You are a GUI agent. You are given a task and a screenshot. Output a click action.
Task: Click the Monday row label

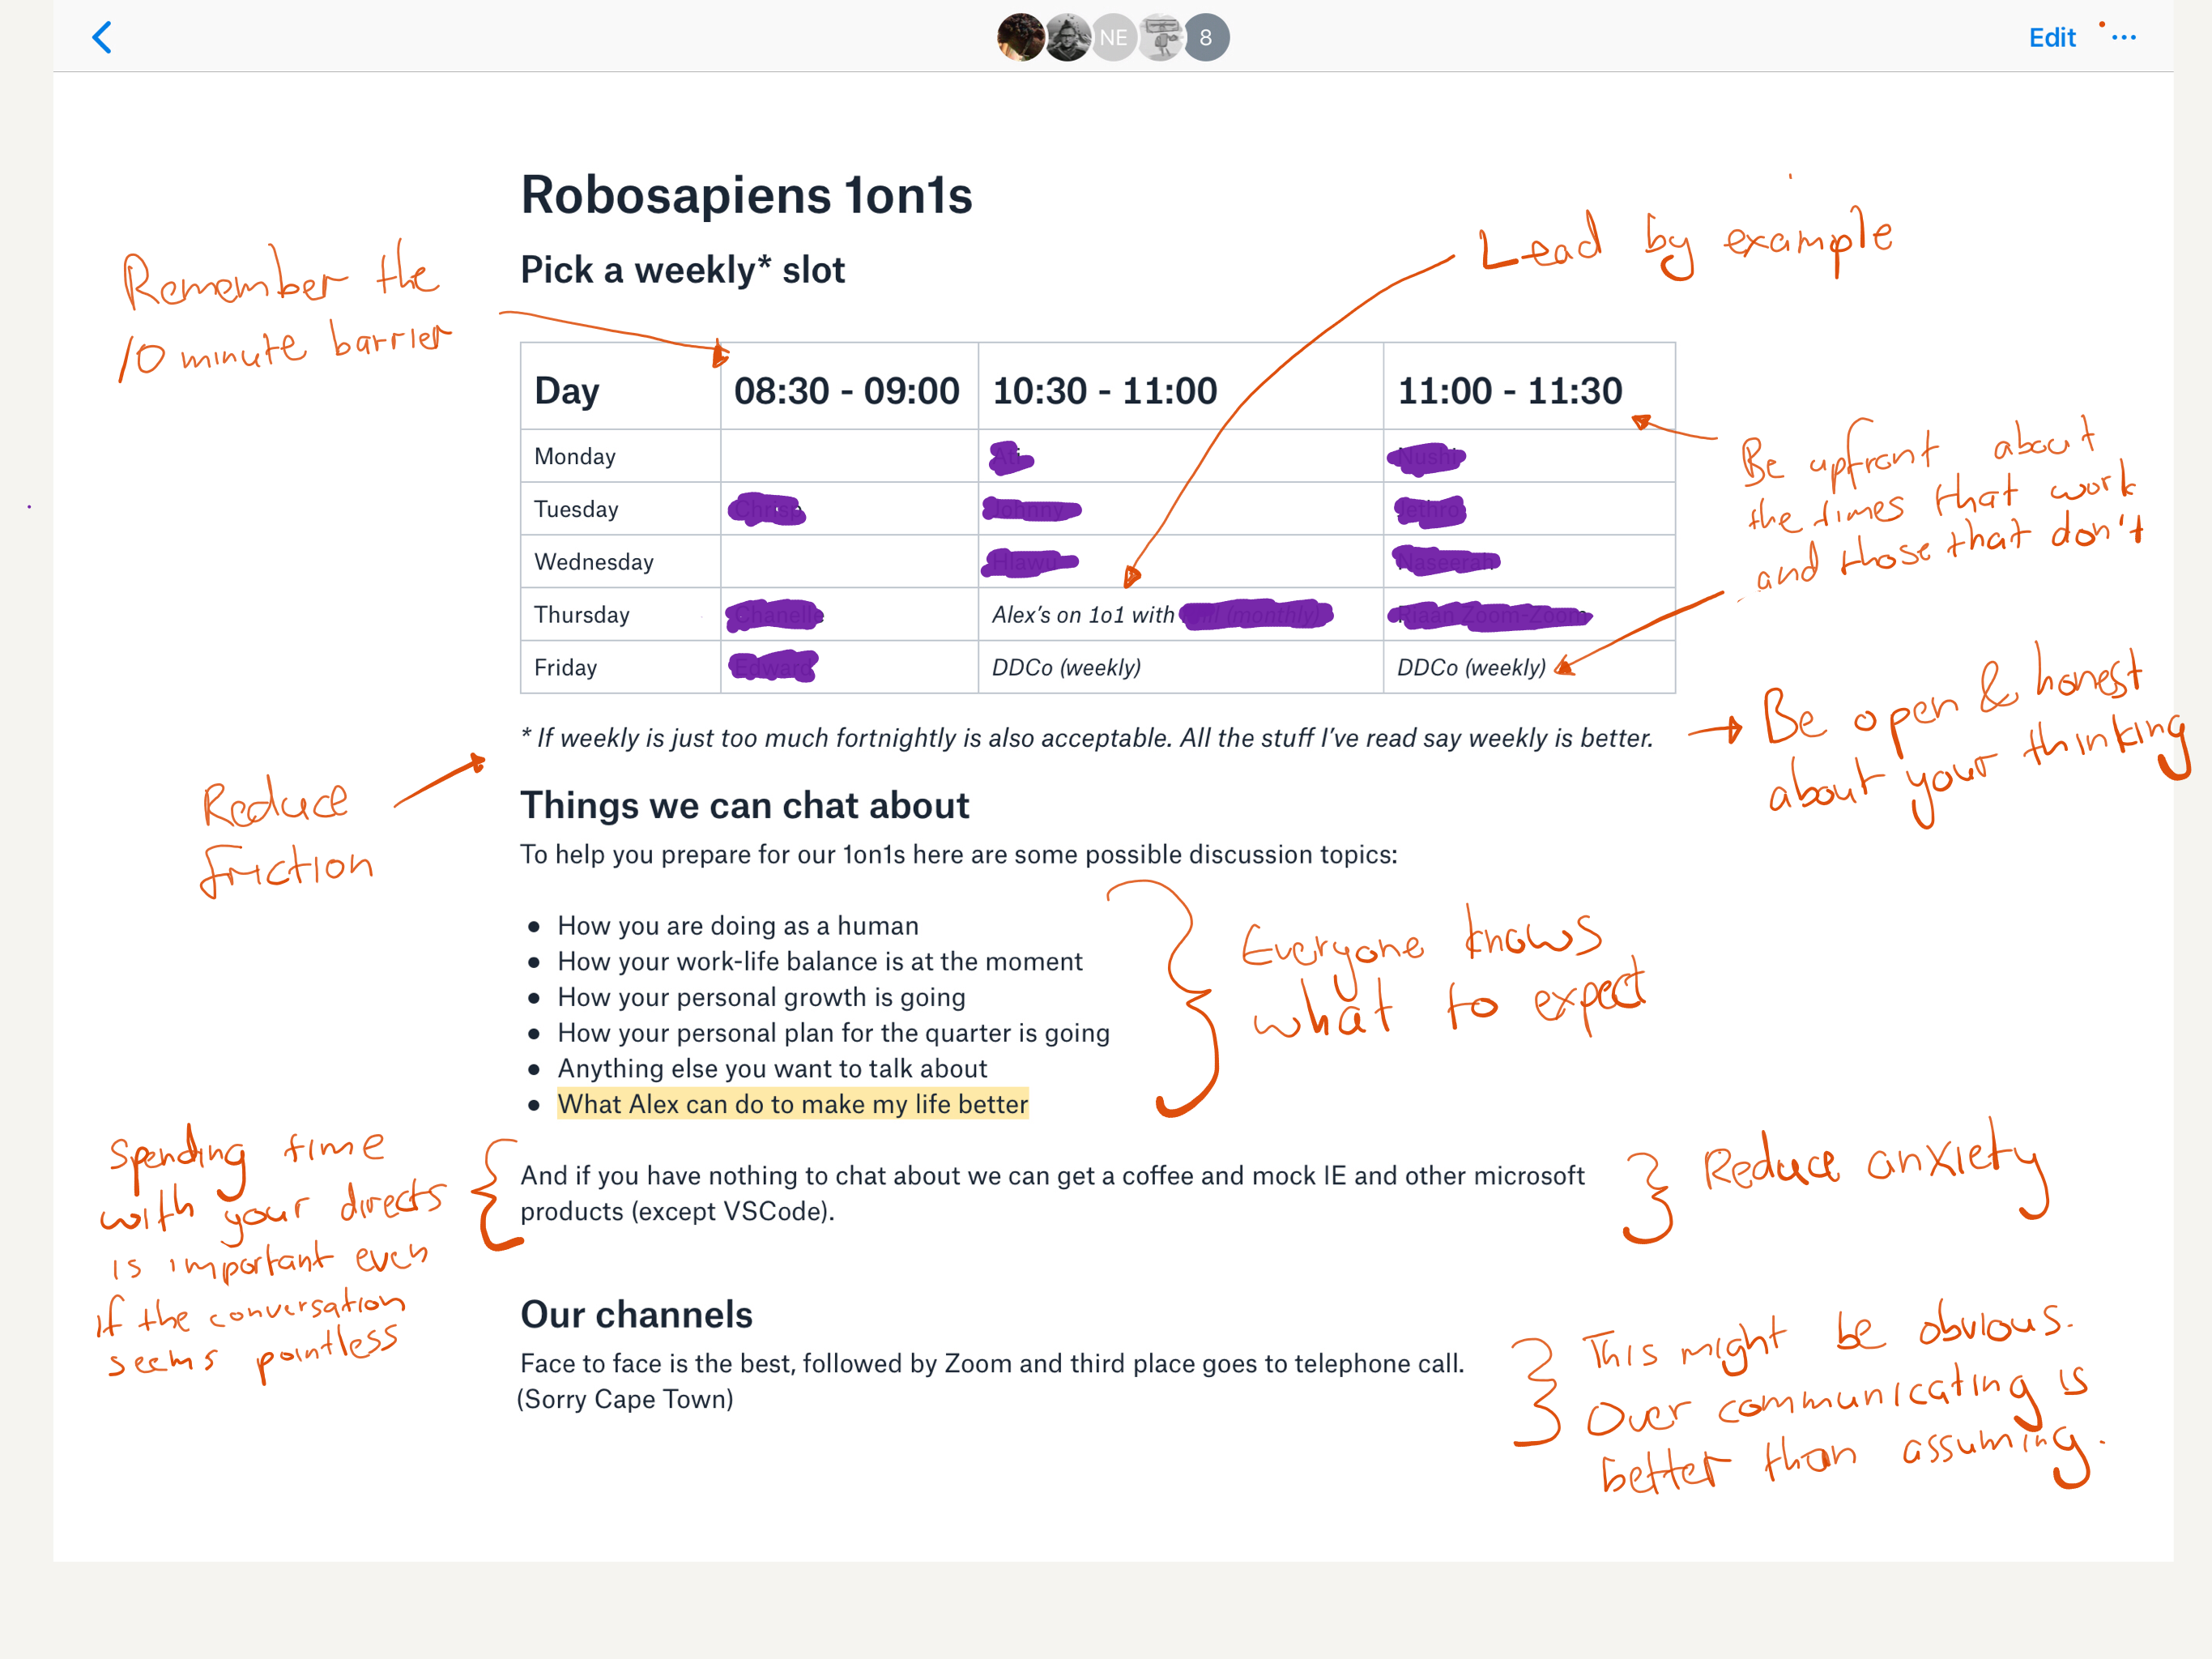pyautogui.click(x=575, y=456)
